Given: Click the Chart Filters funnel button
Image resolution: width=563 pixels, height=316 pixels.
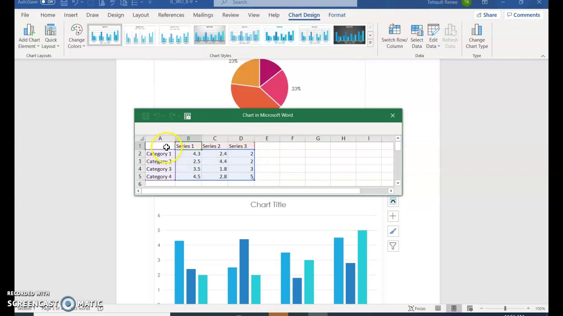Looking at the screenshot, I should coord(393,246).
